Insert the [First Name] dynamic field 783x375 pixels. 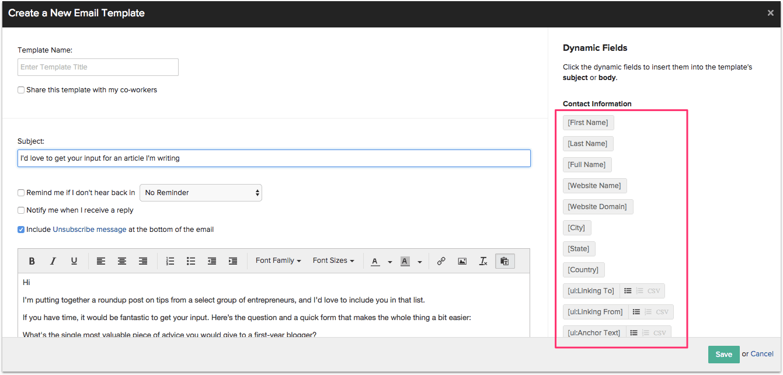click(x=588, y=122)
